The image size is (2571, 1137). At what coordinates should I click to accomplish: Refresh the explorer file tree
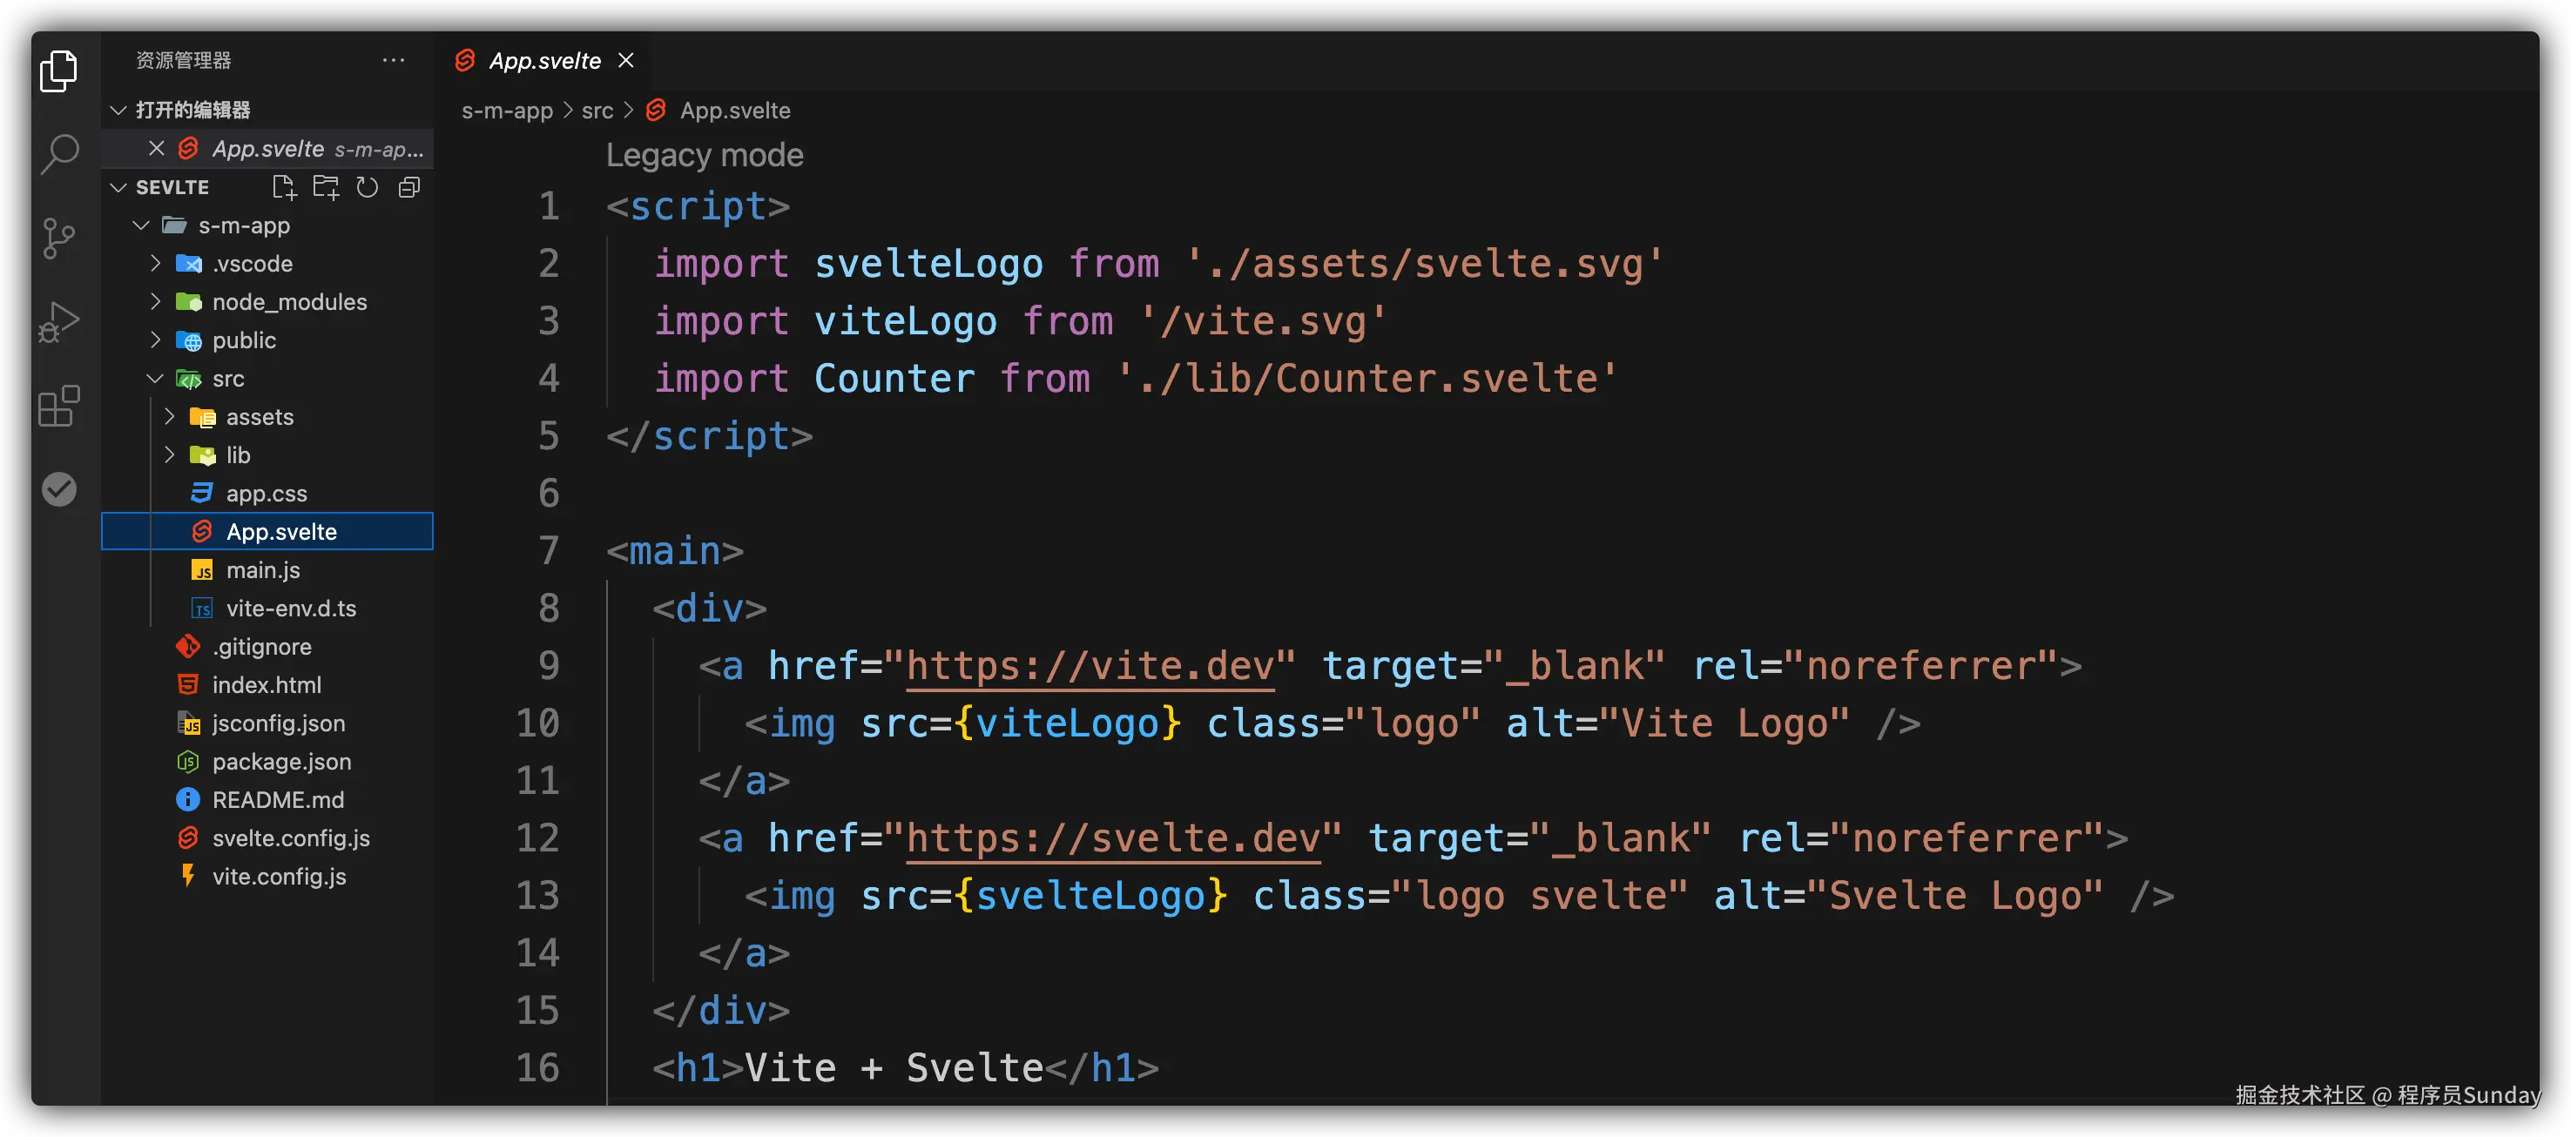368,187
